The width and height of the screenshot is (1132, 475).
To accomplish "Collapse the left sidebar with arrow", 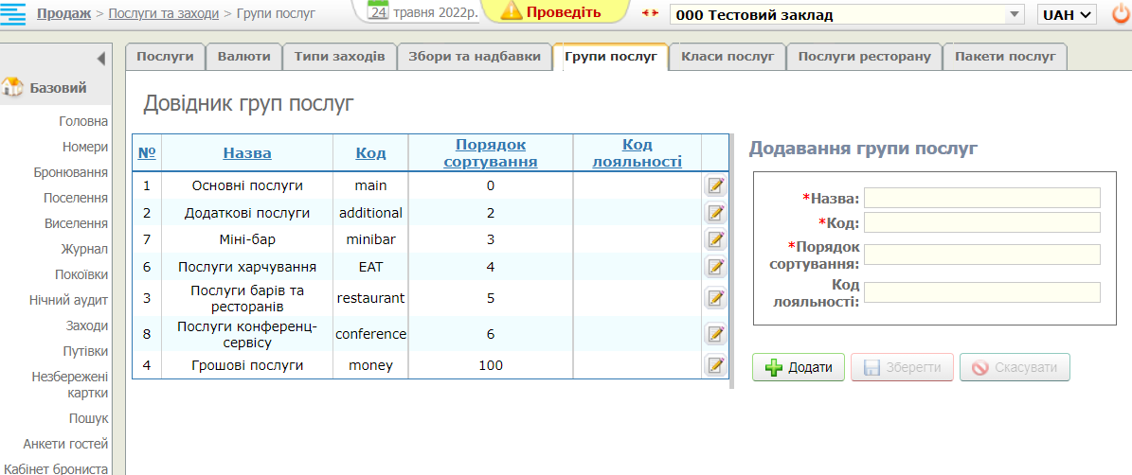I will coord(100,59).
